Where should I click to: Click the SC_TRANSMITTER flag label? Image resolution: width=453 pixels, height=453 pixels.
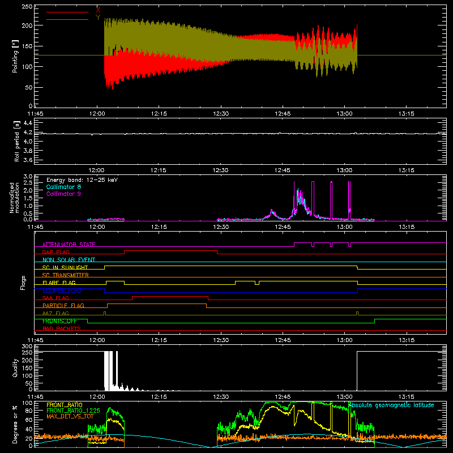(x=65, y=275)
